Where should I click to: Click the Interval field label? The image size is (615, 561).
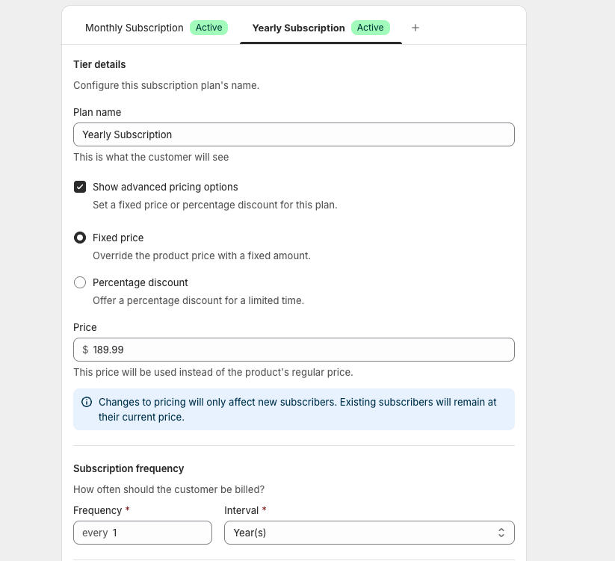click(x=241, y=510)
